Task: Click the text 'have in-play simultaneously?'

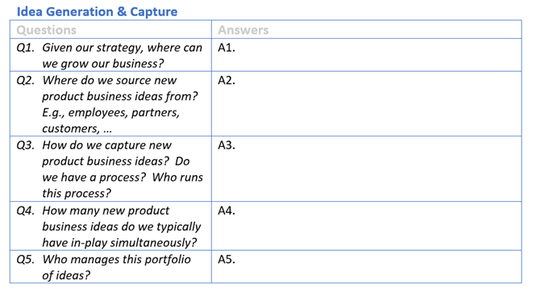Action: coord(119,243)
